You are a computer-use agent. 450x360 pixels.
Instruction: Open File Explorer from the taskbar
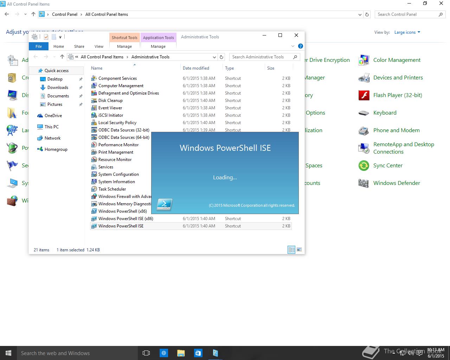(x=181, y=353)
